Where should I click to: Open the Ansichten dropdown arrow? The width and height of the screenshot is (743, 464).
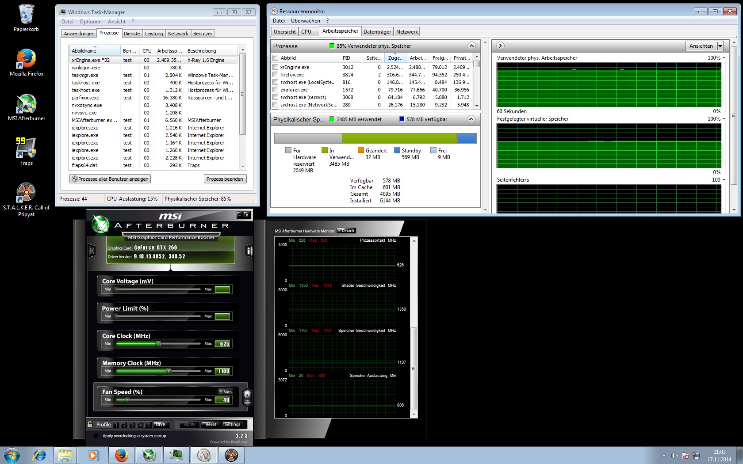(720, 46)
